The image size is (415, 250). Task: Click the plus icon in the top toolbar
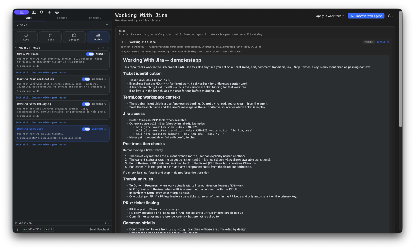click(49, 12)
